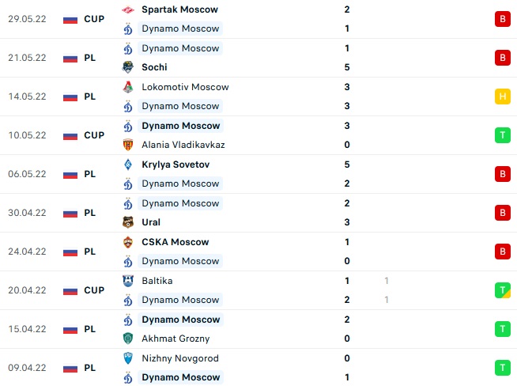Open Spartak Moscow team link
This screenshot has height=386, width=517.
(x=179, y=9)
